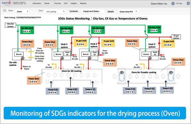Click ED coating oven Temp-2 (C) reading
The width and height of the screenshot is (191, 124).
(x=72, y=91)
